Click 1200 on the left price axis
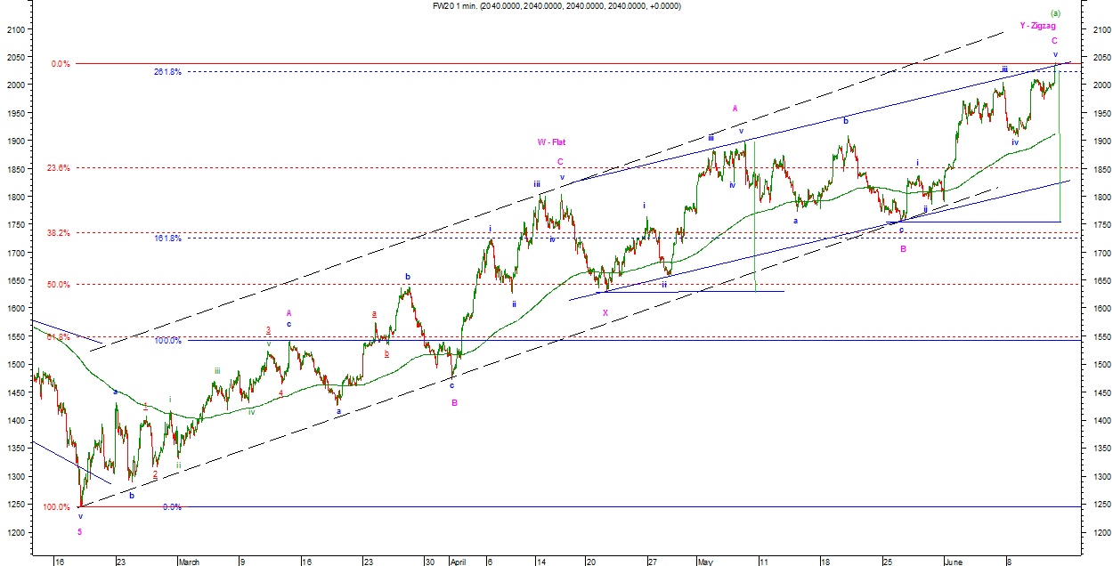This screenshot has height=566, width=1113. pos(15,532)
